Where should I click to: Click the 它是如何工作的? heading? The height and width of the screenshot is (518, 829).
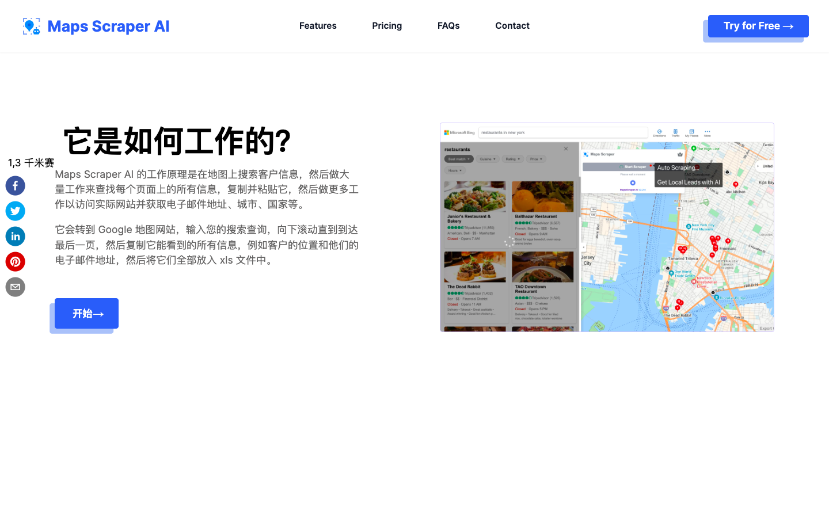click(177, 142)
